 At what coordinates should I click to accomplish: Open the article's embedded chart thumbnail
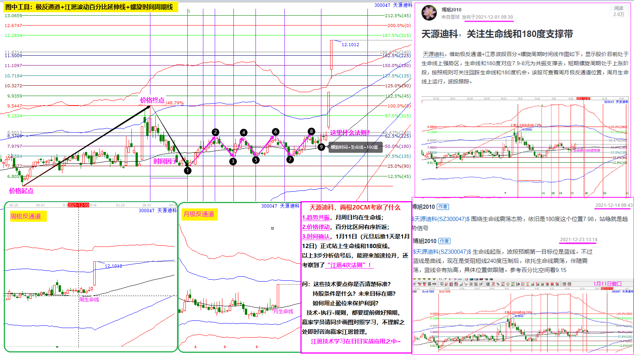tap(525, 146)
